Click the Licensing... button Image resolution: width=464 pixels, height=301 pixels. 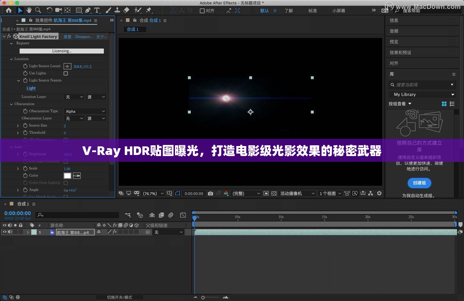tap(62, 51)
